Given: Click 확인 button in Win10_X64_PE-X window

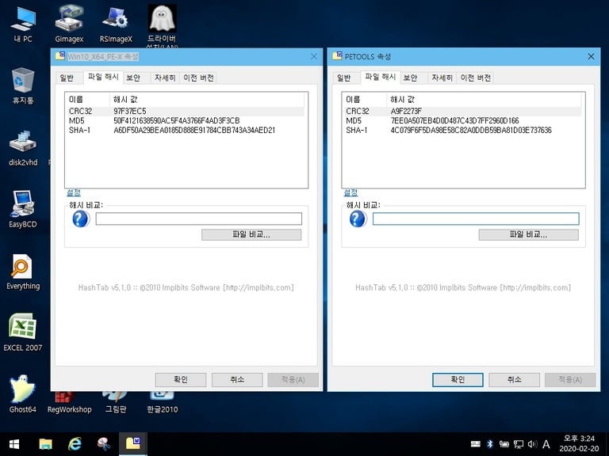Looking at the screenshot, I should (181, 380).
